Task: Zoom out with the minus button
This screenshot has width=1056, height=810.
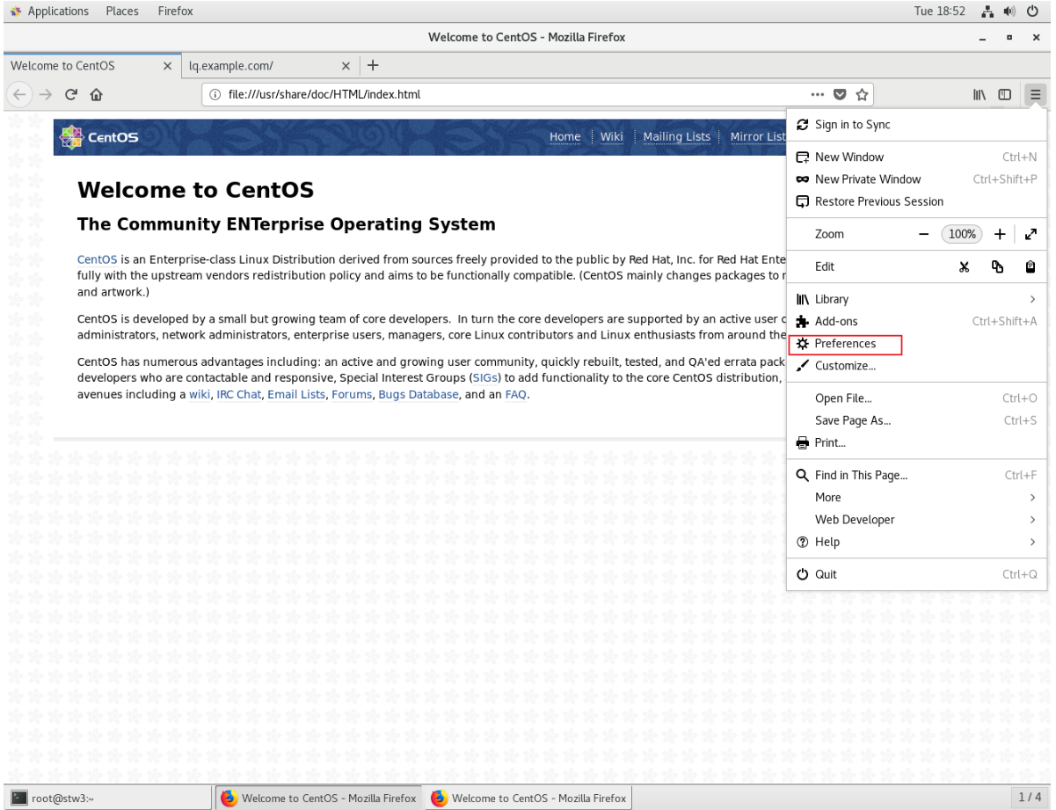Action: point(923,234)
